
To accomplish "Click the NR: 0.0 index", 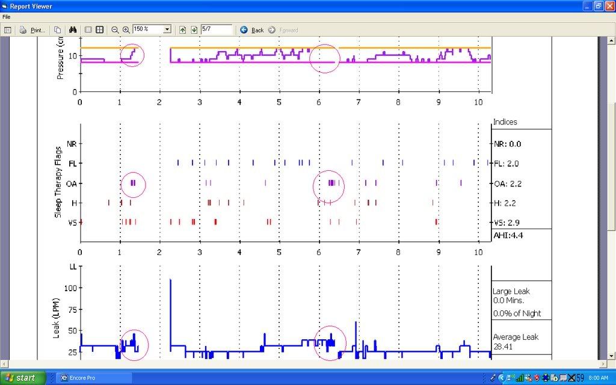I will (507, 144).
